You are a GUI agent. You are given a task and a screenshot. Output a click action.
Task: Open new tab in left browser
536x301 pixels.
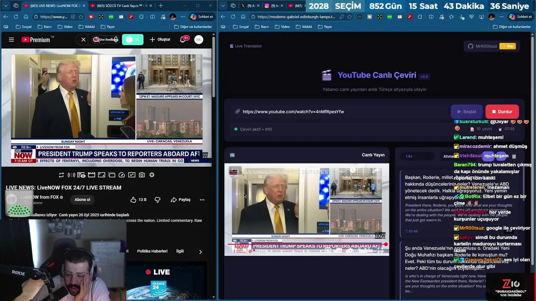click(x=160, y=5)
